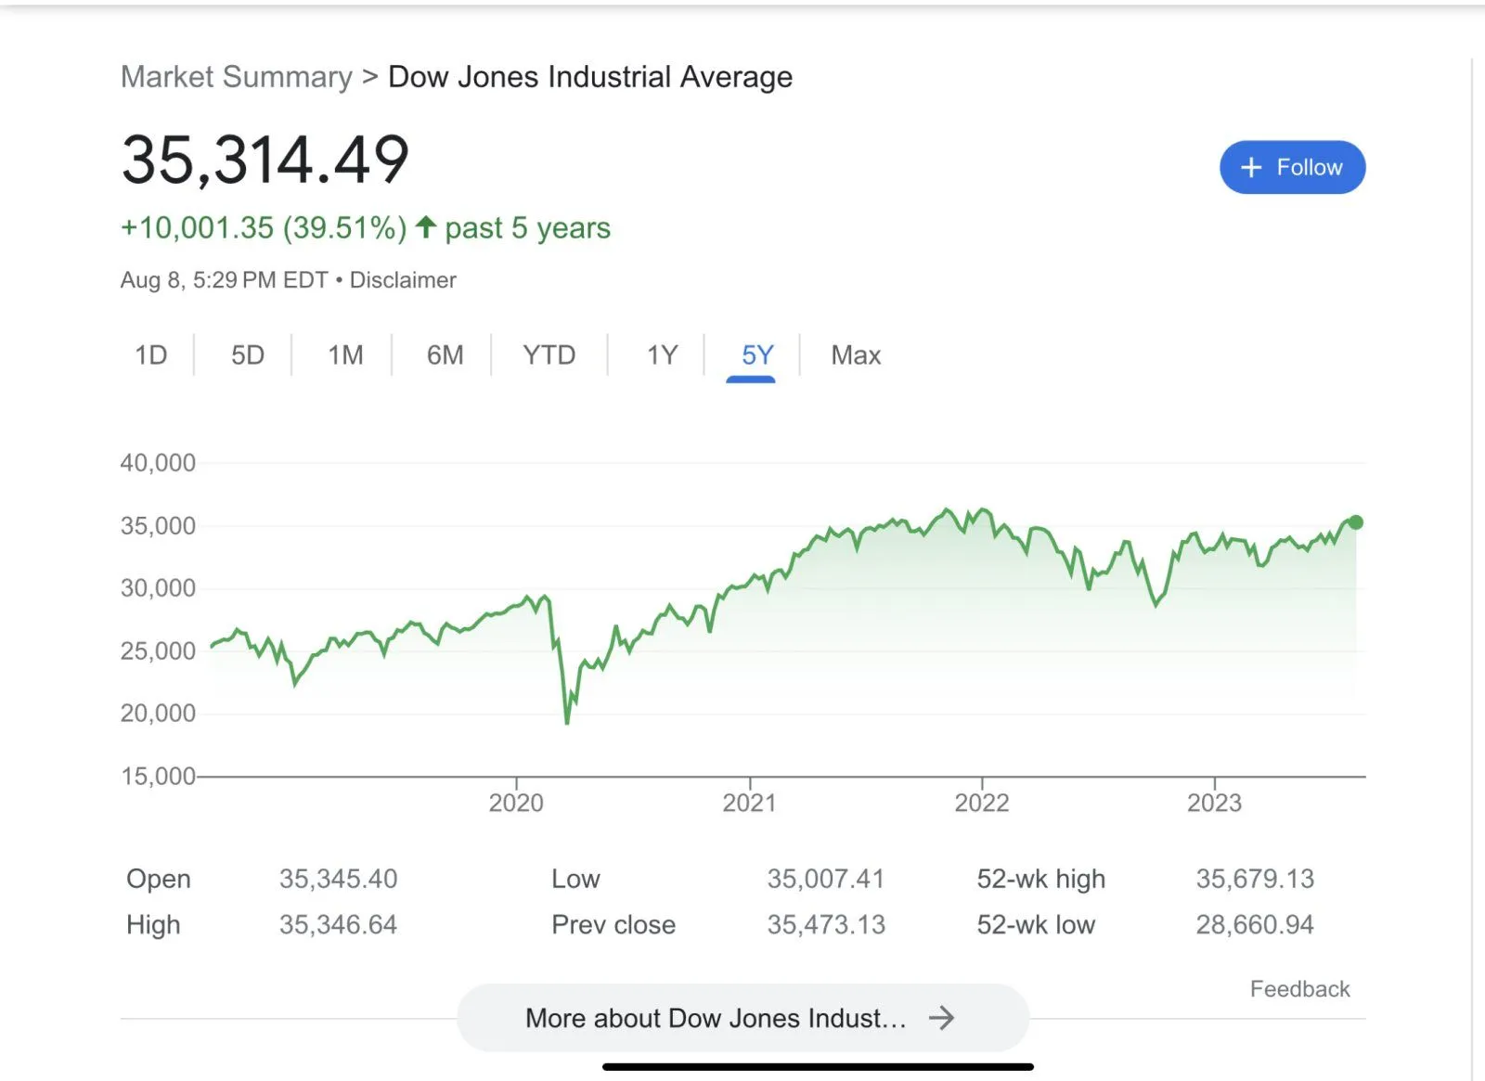This screenshot has width=1485, height=1081.
Task: Click the plus icon in Follow button
Action: pyautogui.click(x=1251, y=167)
